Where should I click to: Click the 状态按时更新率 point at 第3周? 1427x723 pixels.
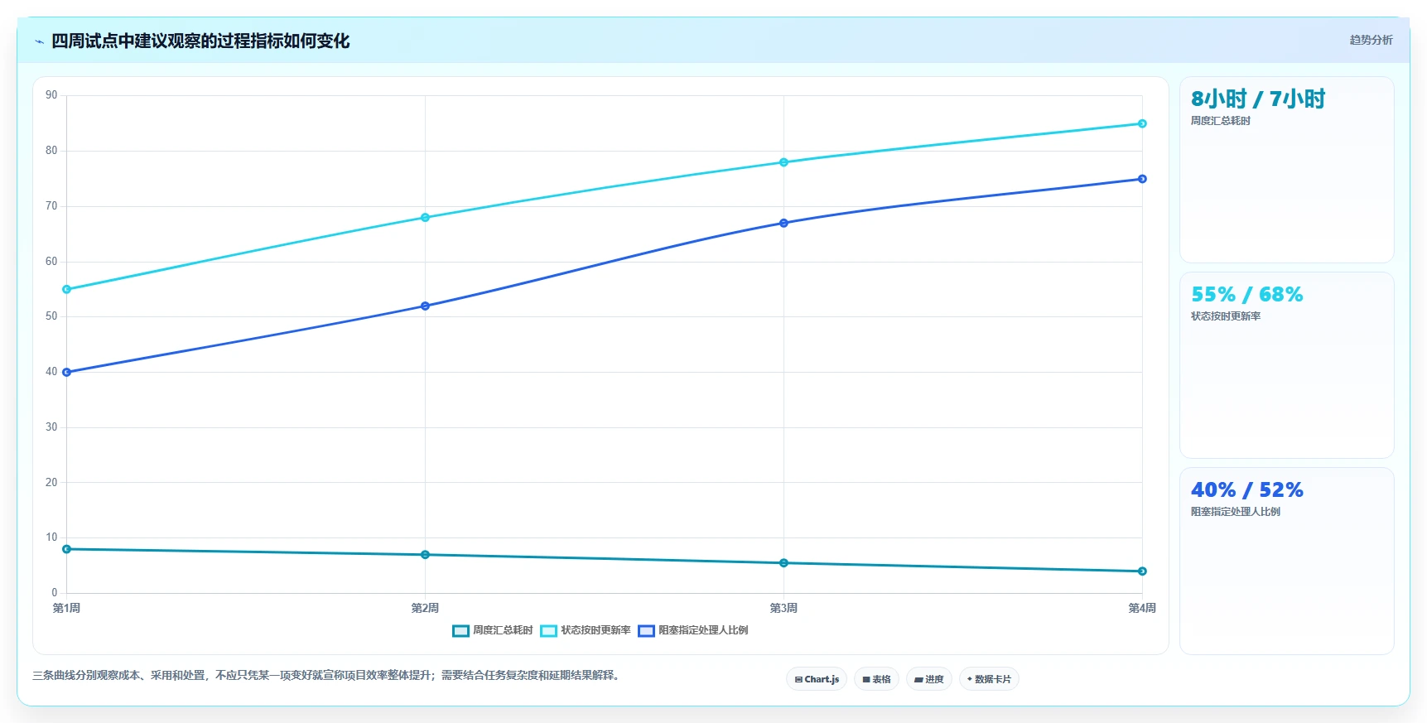(x=783, y=162)
